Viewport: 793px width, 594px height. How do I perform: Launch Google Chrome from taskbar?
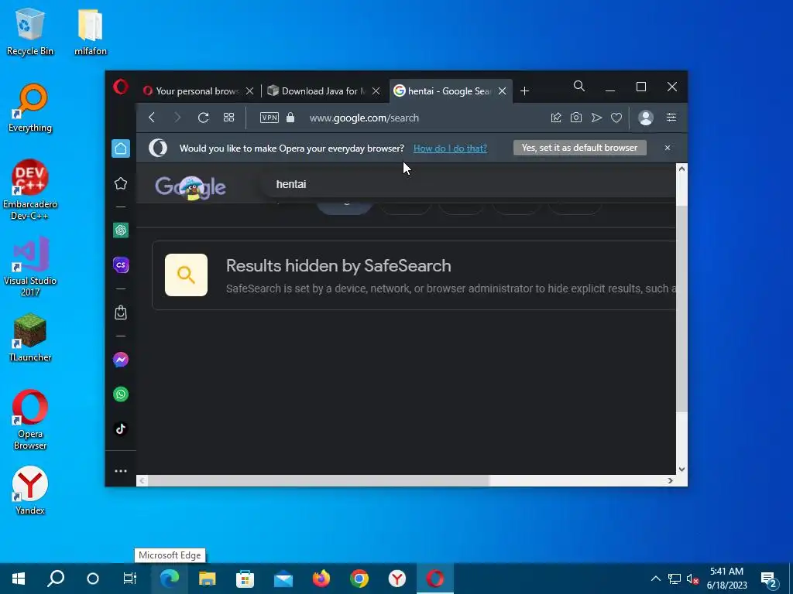(359, 579)
